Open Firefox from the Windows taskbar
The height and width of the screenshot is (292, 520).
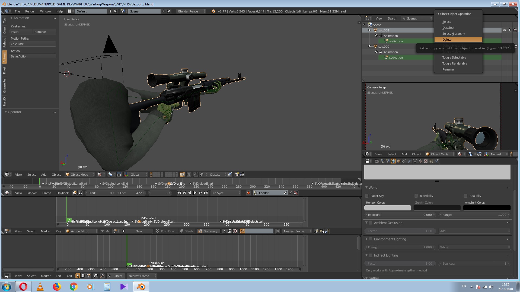pos(57,287)
